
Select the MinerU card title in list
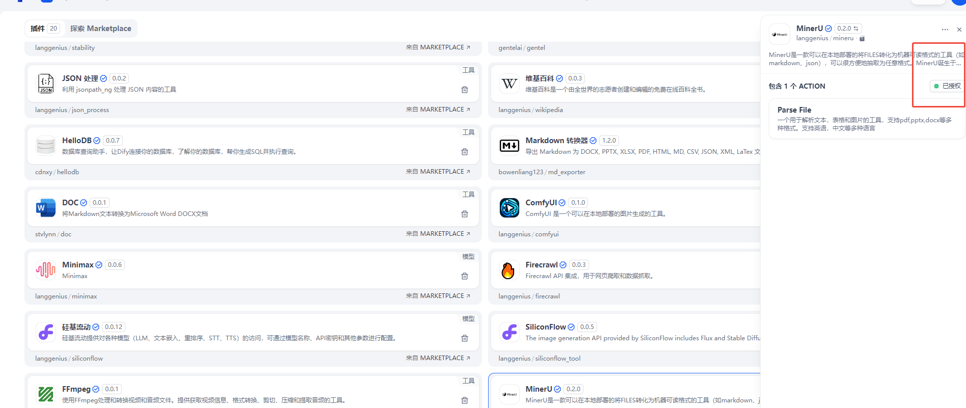click(539, 389)
